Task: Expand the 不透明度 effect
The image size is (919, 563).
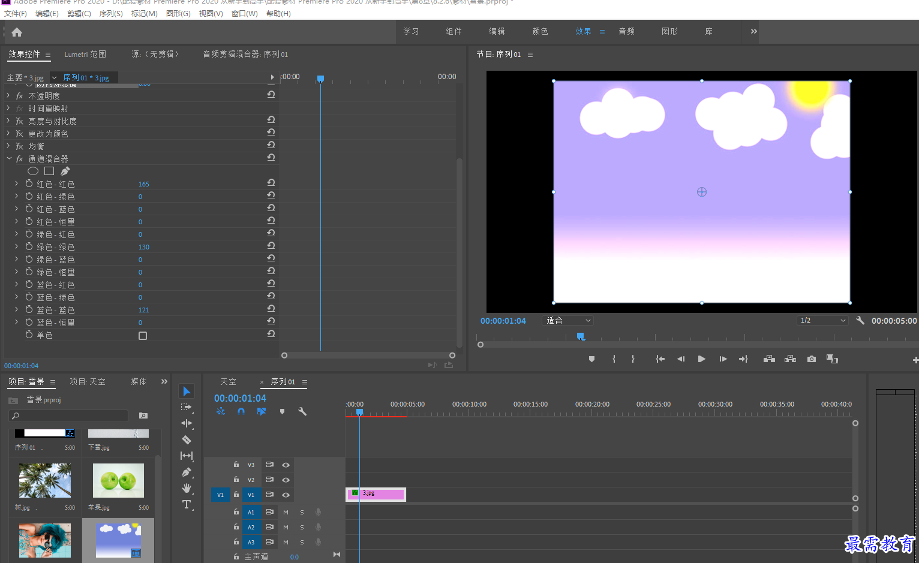Action: pos(8,95)
